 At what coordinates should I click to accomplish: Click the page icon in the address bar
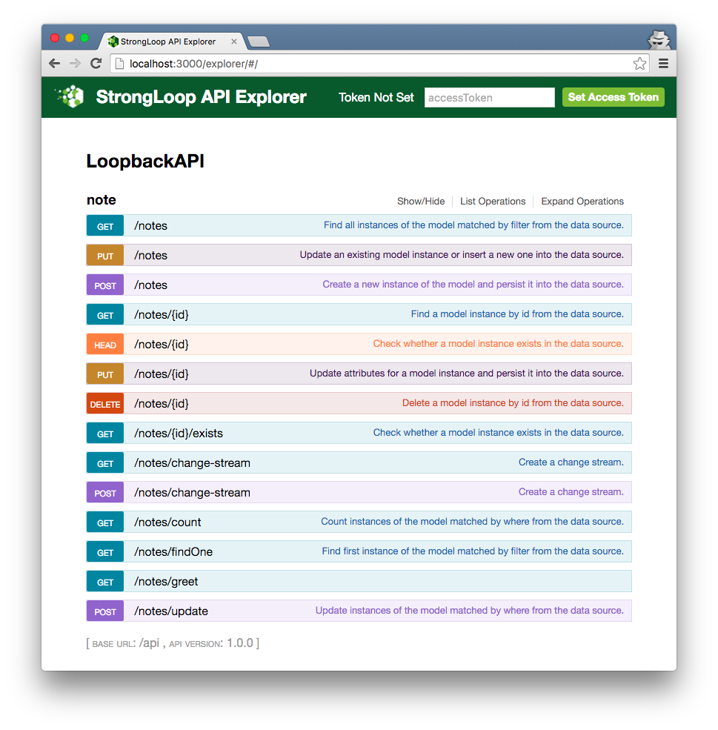[119, 63]
